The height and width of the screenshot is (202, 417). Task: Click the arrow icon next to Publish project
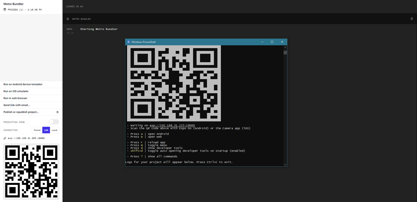(57, 112)
